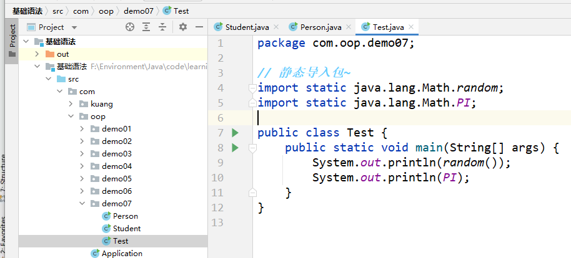Click 'random' in import on line 4
Viewport: 571px width, 258px height.
tap(477, 88)
